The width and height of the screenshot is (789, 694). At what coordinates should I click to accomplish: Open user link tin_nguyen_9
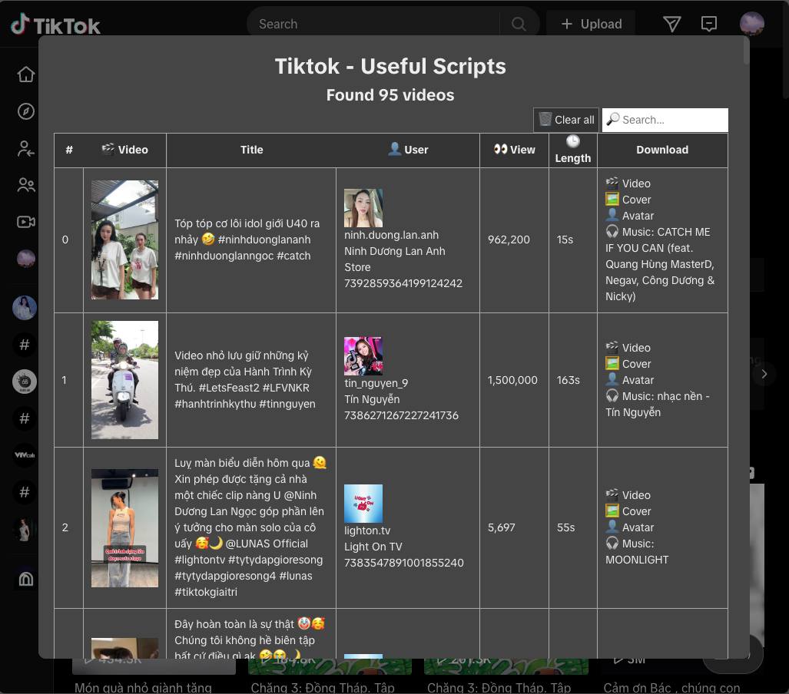click(x=376, y=383)
